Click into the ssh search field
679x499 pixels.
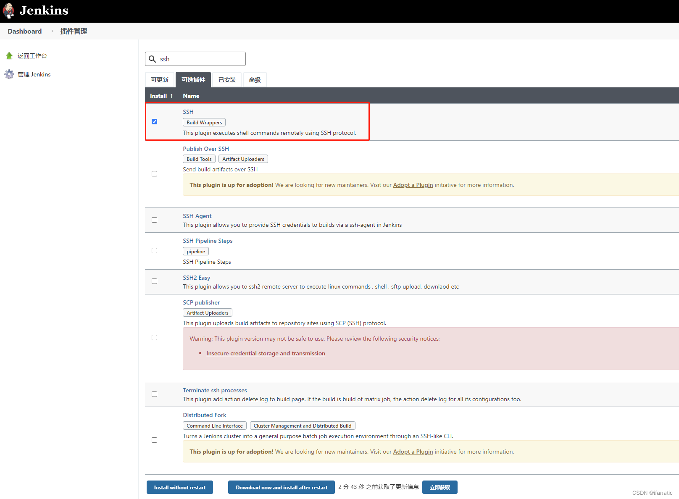[x=195, y=59]
